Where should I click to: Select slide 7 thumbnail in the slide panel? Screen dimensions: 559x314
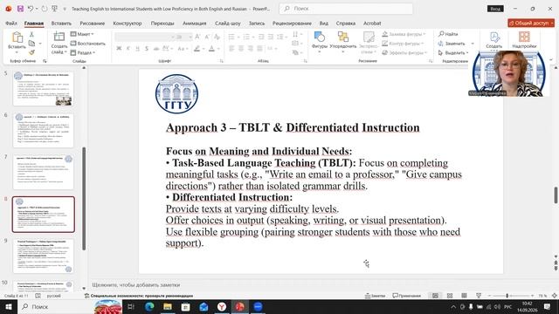(43, 173)
